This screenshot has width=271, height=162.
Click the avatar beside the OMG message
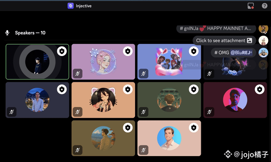pyautogui.click(x=263, y=52)
